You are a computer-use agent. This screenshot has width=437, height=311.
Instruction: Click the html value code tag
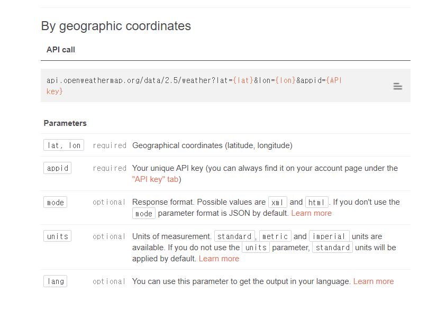(317, 202)
